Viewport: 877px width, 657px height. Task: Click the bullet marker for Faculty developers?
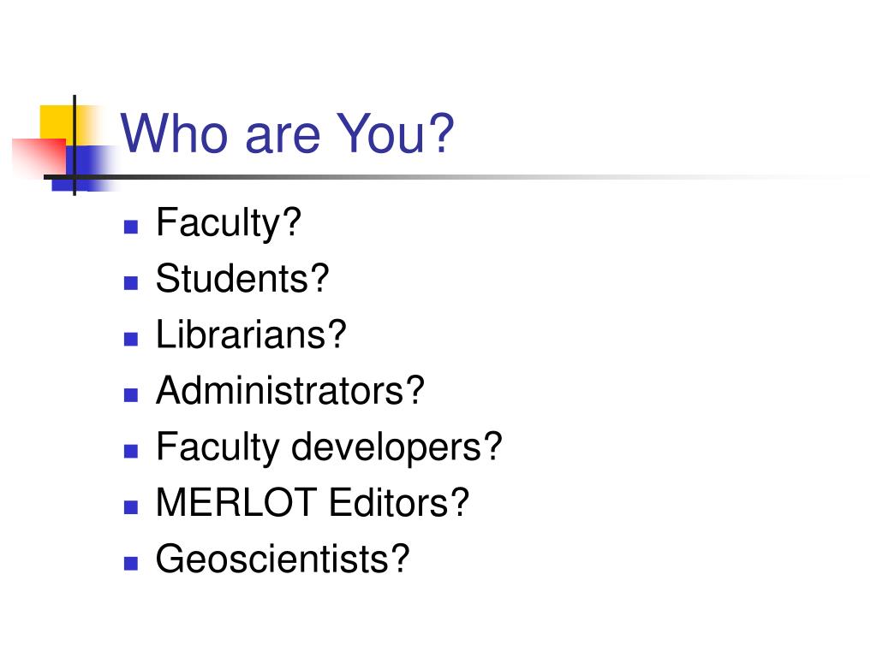[131, 451]
